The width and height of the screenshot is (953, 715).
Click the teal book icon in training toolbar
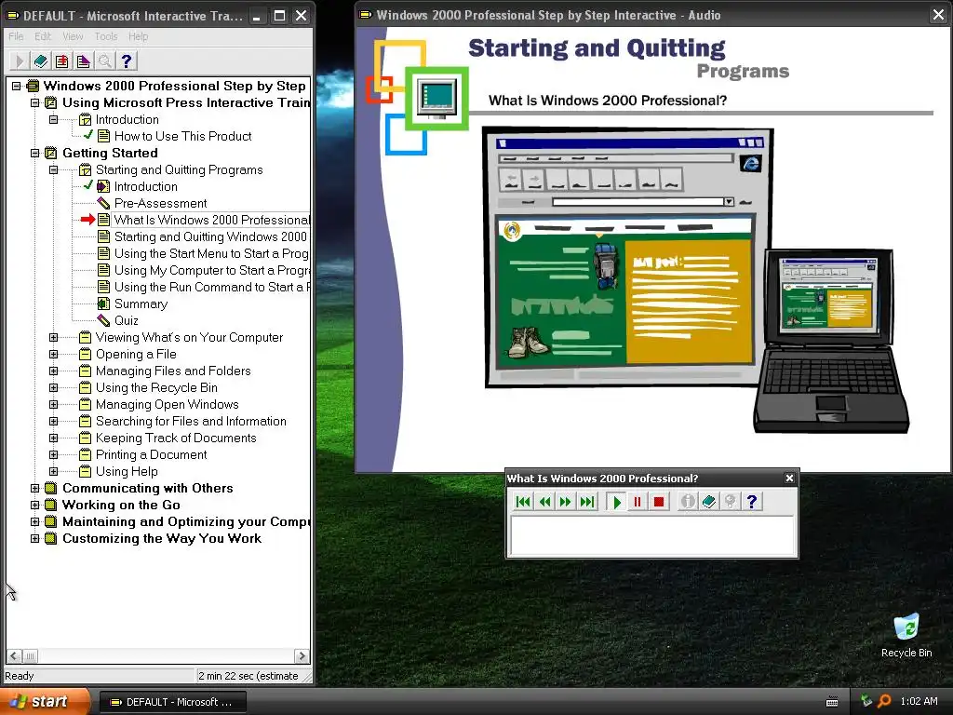tap(41, 61)
